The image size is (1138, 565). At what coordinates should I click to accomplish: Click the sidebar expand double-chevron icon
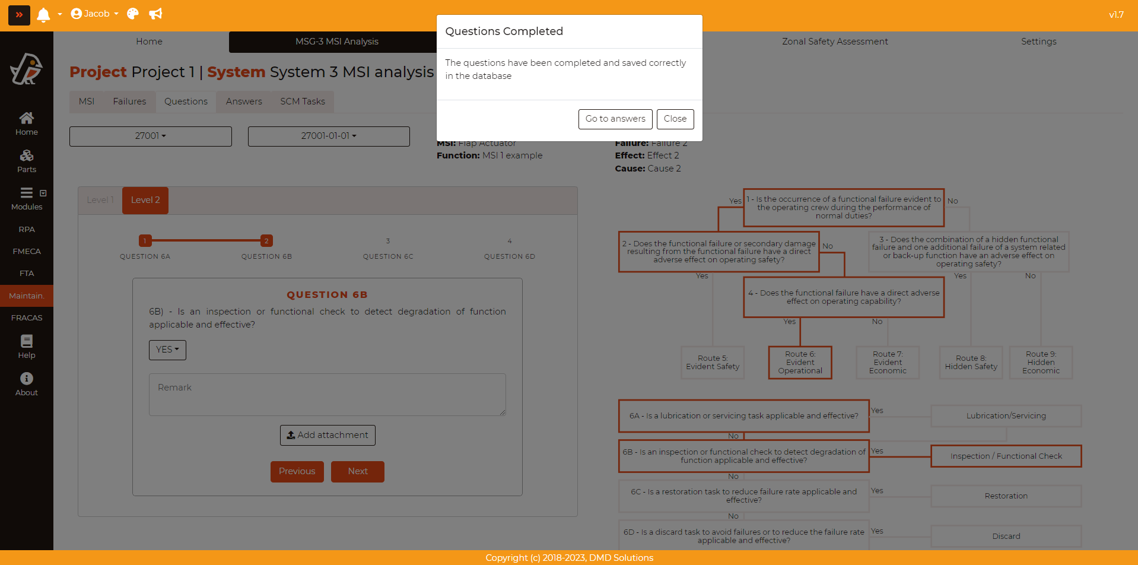tap(19, 15)
